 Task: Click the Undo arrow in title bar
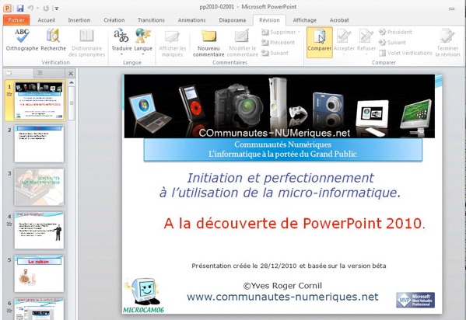click(30, 8)
